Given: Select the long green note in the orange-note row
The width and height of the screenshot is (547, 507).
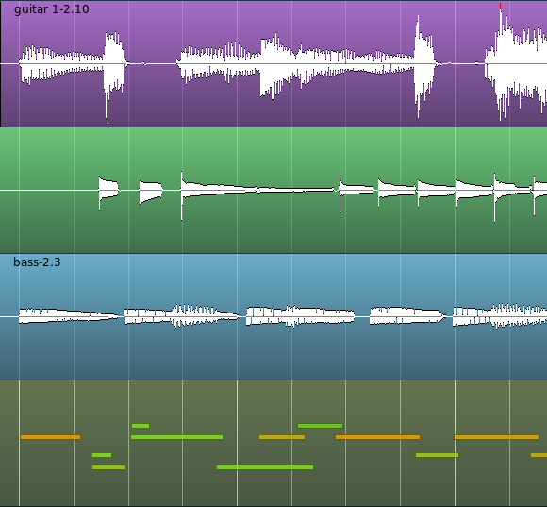Looking at the screenshot, I should click(176, 437).
